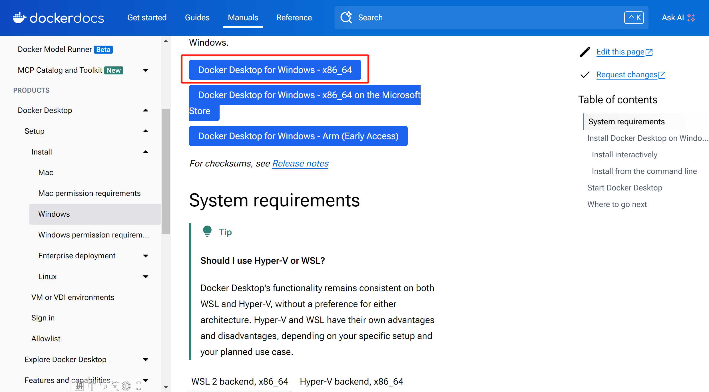709x392 pixels.
Task: Open the Release notes link
Action: [300, 163]
